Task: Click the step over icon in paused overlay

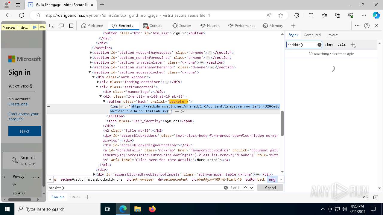Action: click(x=42, y=27)
